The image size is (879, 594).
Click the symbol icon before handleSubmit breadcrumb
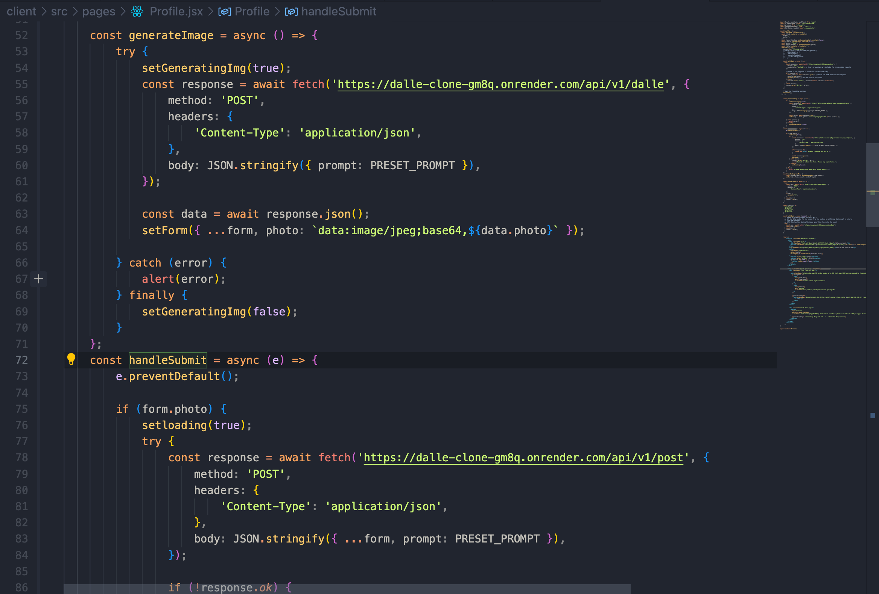(x=291, y=12)
